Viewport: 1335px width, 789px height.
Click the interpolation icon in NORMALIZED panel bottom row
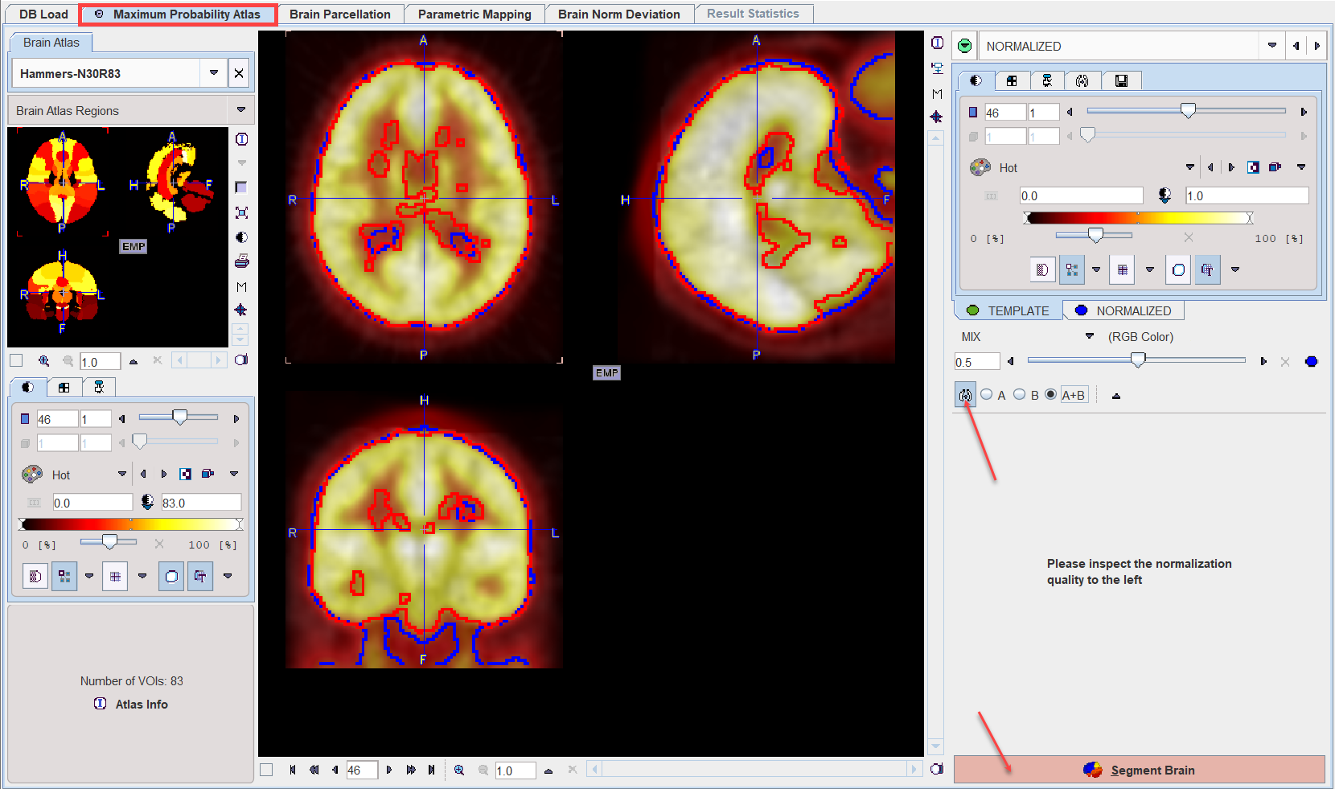click(x=1042, y=269)
